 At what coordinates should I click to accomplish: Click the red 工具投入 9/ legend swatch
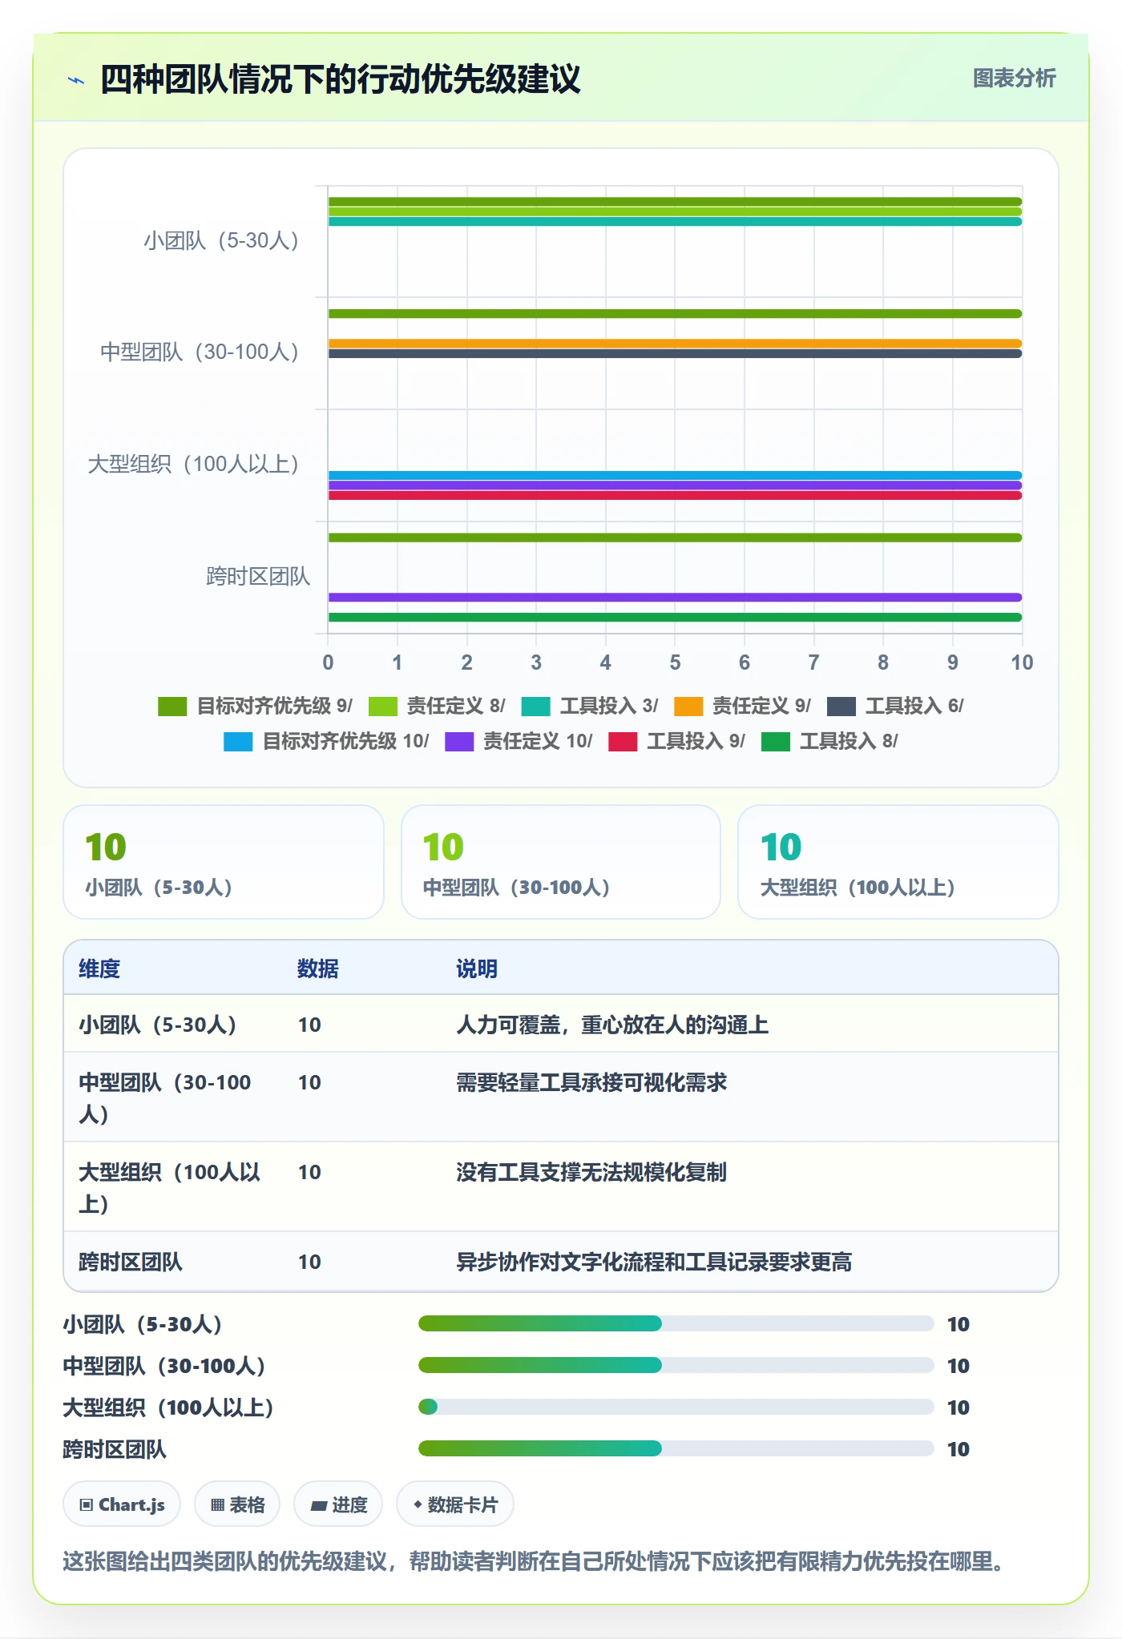[x=623, y=742]
